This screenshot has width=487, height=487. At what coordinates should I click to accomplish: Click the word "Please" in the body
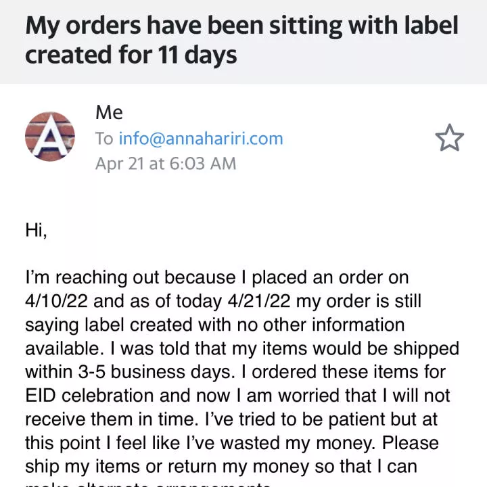click(411, 443)
